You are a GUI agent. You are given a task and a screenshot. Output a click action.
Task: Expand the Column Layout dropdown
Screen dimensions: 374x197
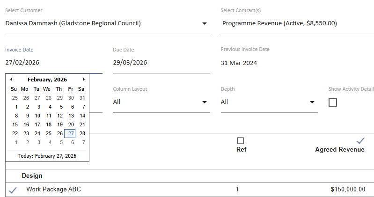point(205,102)
